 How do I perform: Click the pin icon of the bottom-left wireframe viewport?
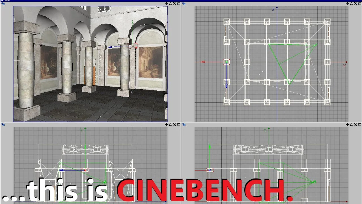[x=3, y=125]
